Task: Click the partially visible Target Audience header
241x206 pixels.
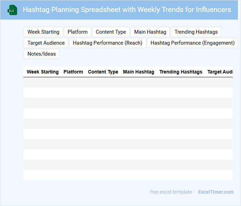Action: [220, 72]
